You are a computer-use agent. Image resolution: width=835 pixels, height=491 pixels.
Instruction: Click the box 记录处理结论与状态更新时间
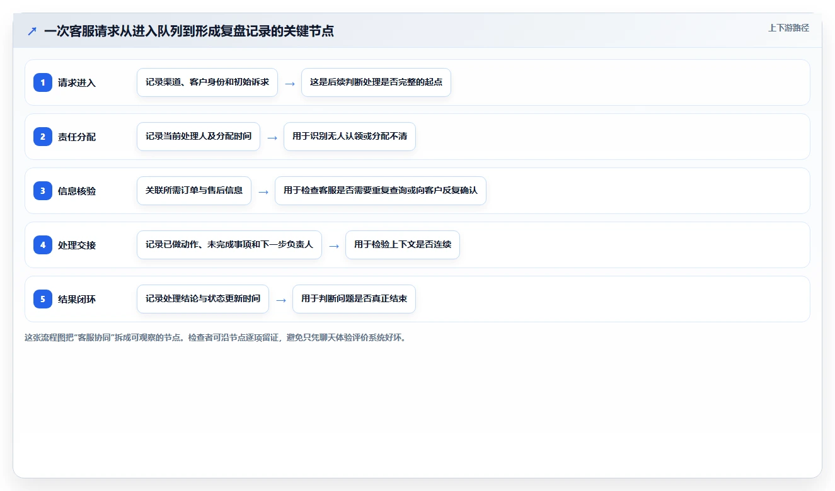[x=203, y=299]
